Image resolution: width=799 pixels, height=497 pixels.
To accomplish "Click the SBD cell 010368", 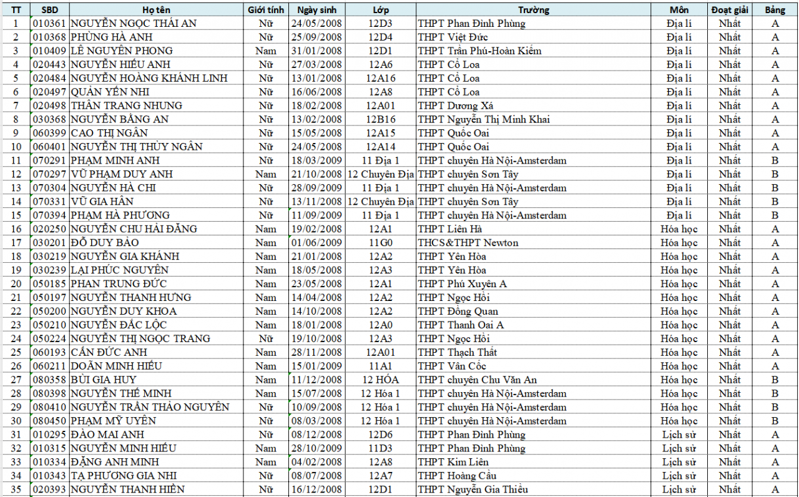I will (x=51, y=37).
